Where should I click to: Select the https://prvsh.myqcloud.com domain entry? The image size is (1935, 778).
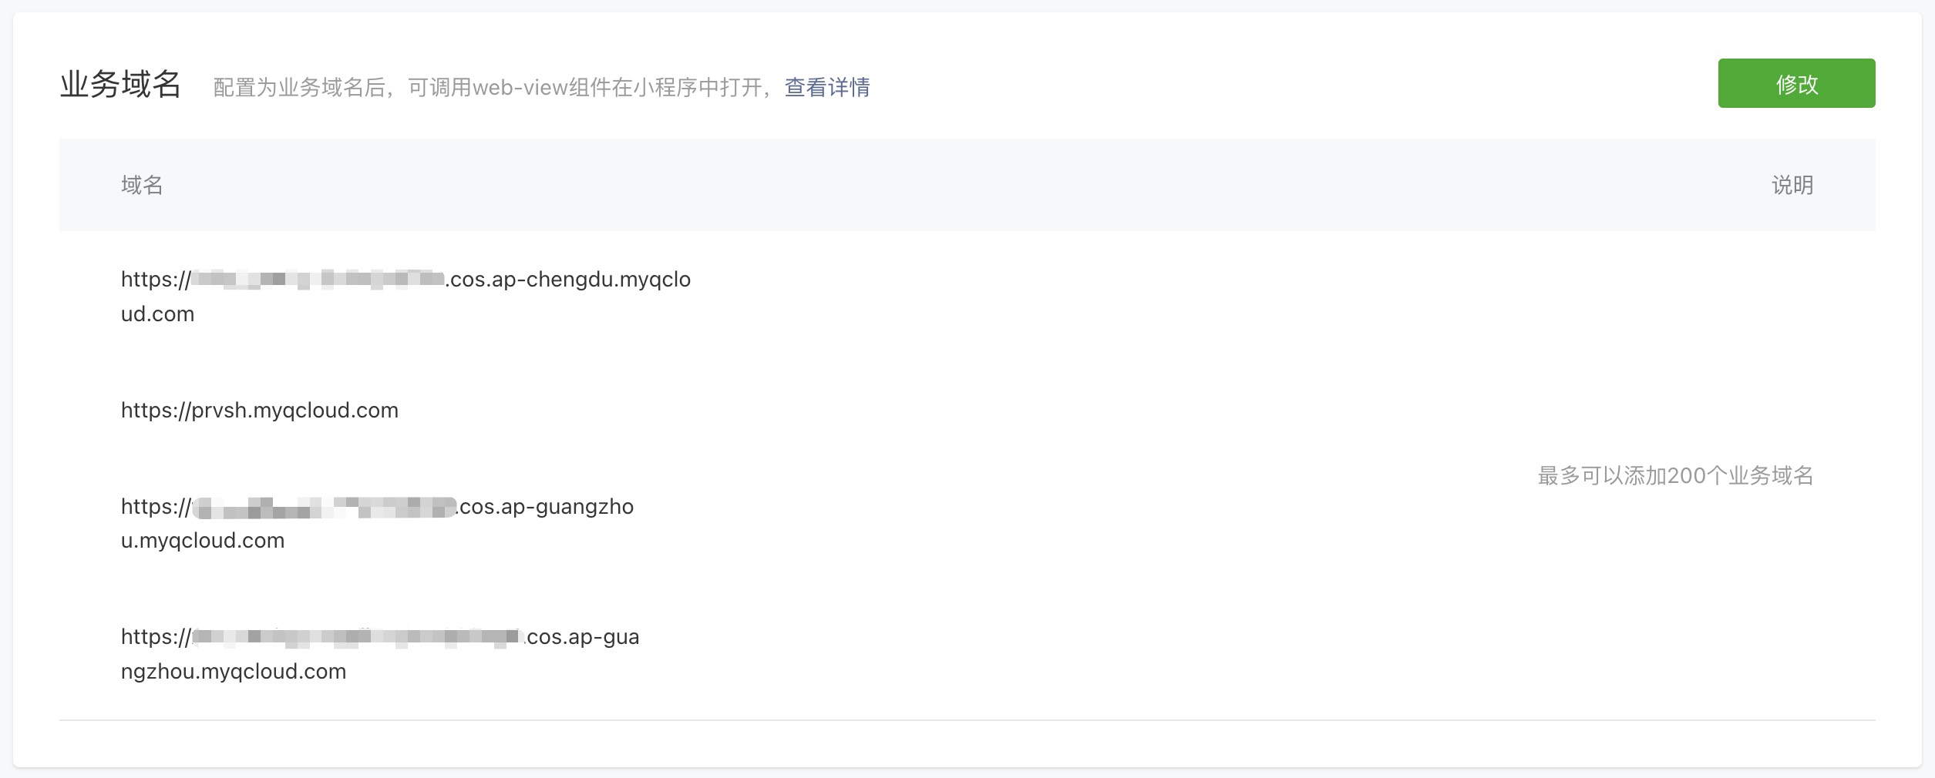pyautogui.click(x=260, y=410)
